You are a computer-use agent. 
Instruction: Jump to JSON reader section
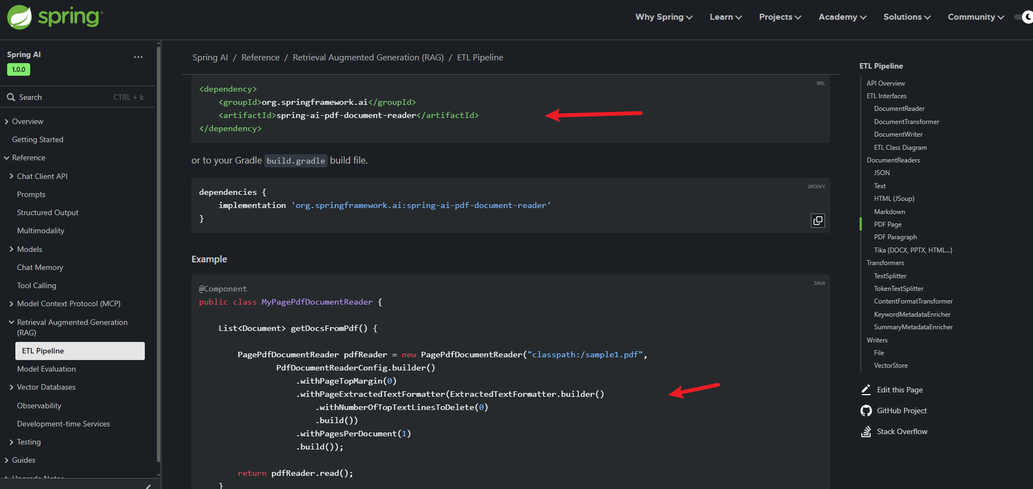[x=882, y=173]
